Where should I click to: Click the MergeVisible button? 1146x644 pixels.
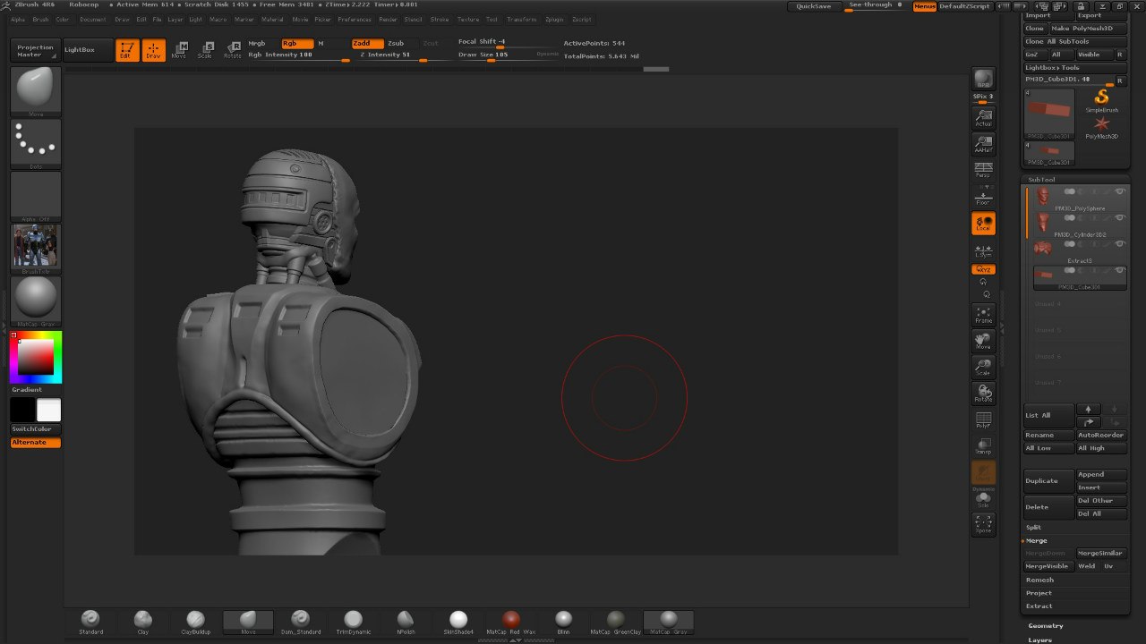pos(1048,566)
